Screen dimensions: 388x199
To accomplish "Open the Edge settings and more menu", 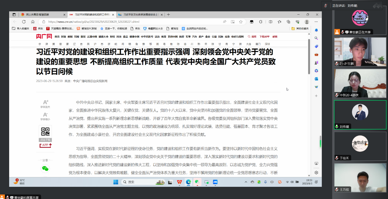I will [316, 22].
